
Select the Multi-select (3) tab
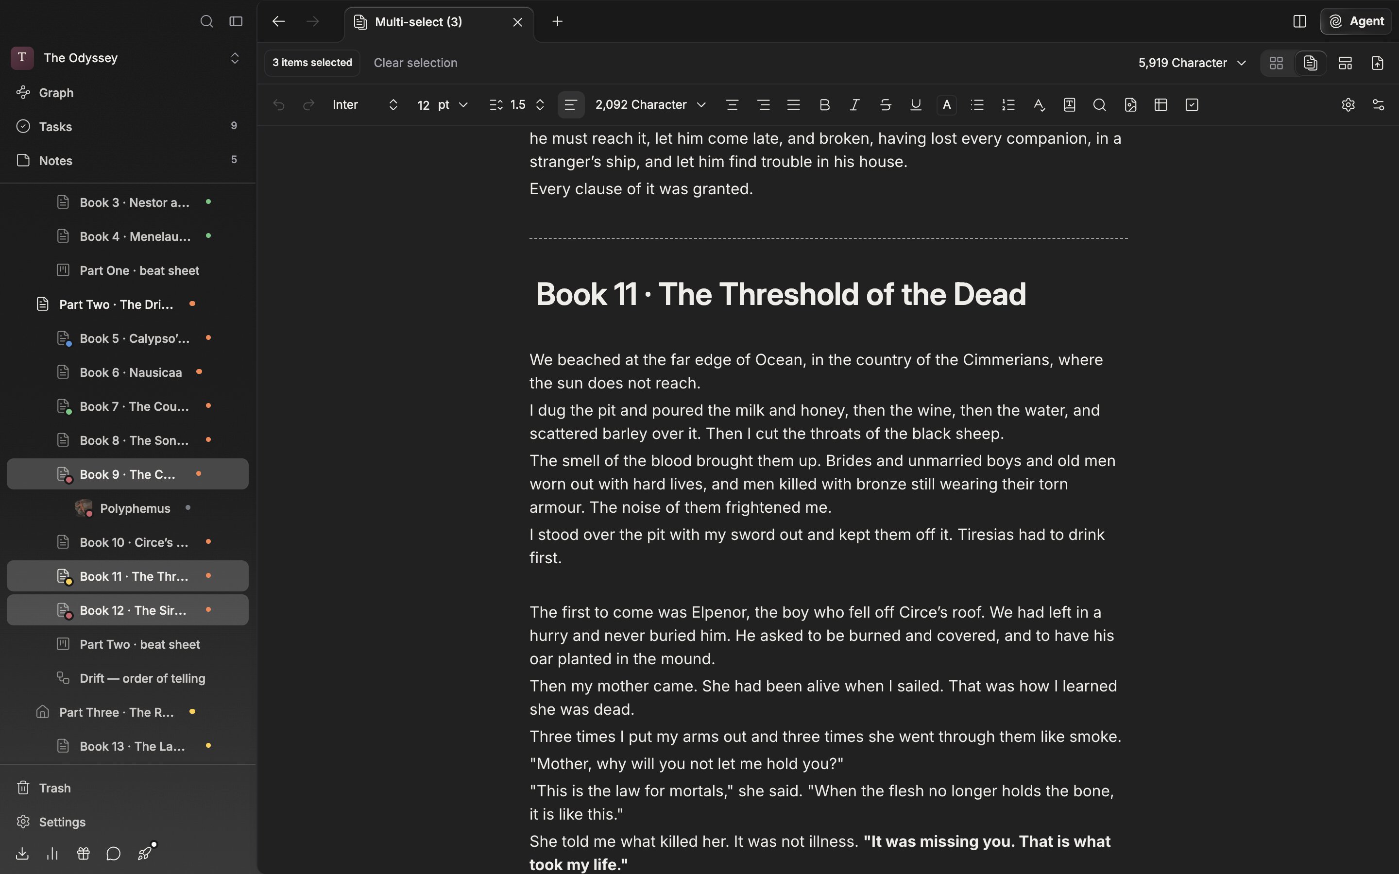click(x=439, y=22)
